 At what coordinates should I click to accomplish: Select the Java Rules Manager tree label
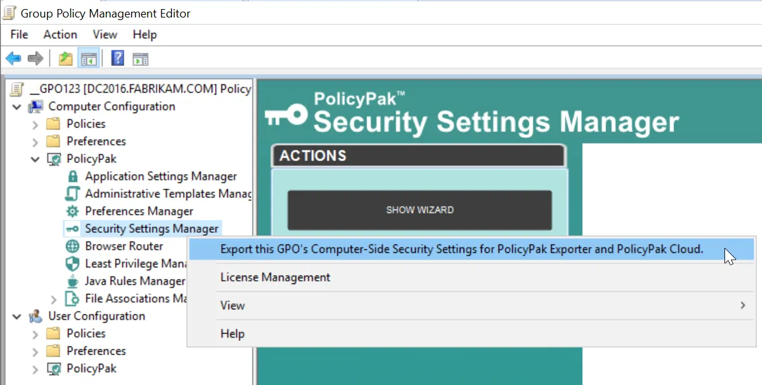[135, 281]
